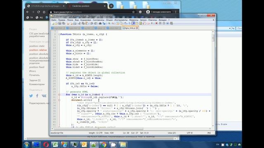264x148 pixels.
Task: Open the Итого sidebar link
Action: point(33,71)
